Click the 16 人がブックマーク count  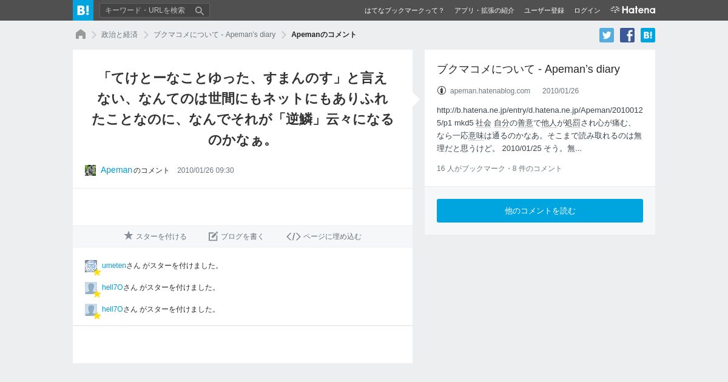(471, 169)
